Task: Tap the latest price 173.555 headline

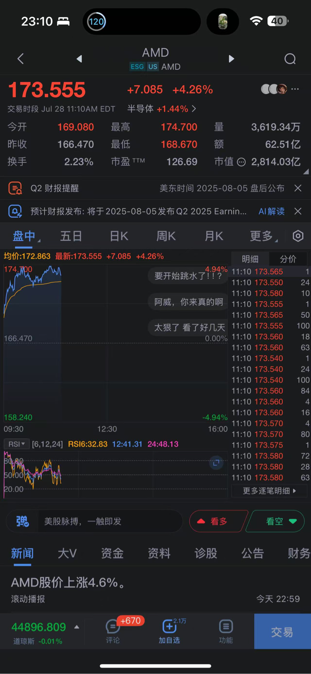Action: click(47, 90)
